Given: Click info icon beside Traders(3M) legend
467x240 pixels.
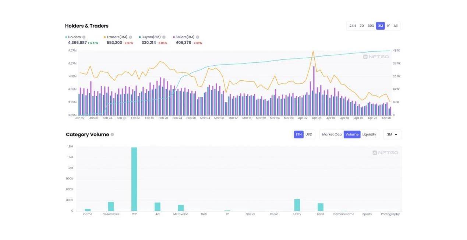Looking at the screenshot, I should tap(130, 37).
